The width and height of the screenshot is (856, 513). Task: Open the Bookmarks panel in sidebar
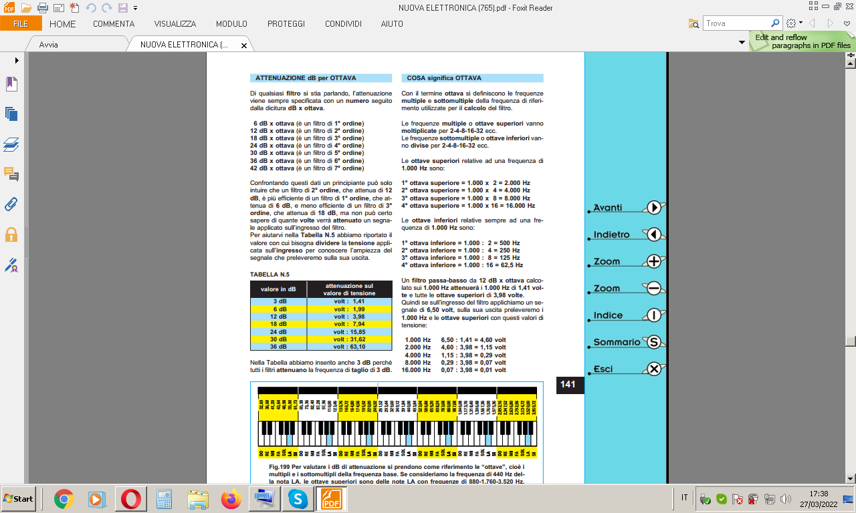coord(11,84)
